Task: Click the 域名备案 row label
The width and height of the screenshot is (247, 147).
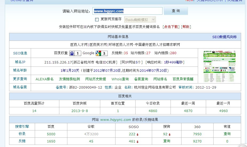Action: click(x=20, y=87)
